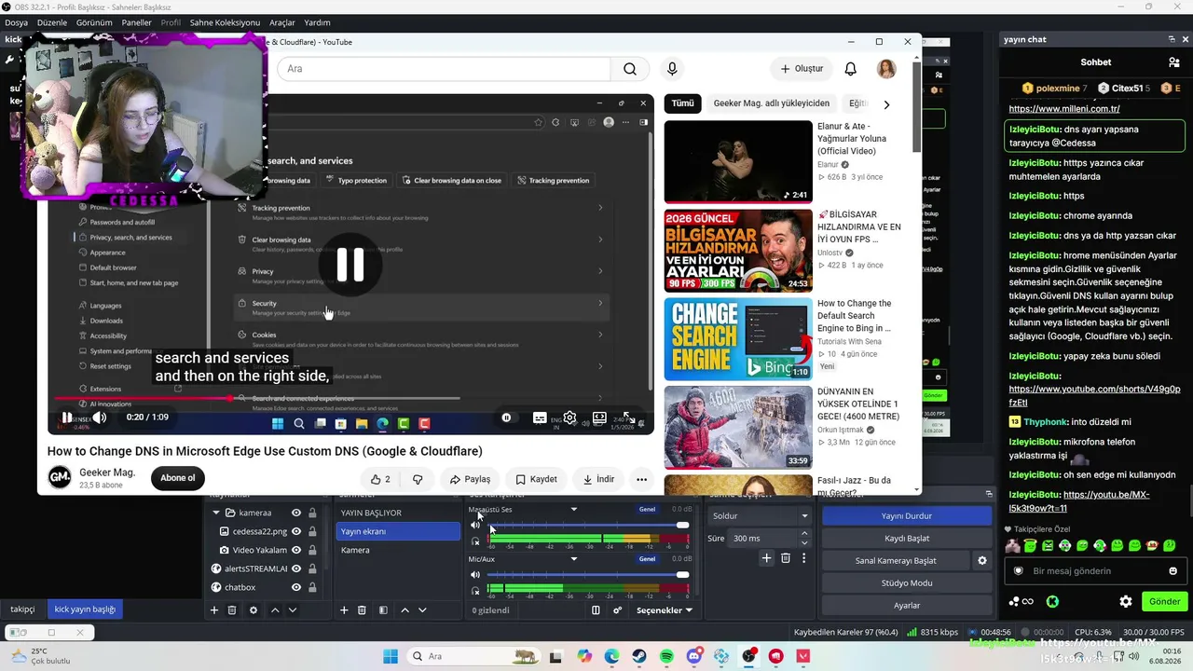1193x671 pixels.
Task: Open the YouTube account avatar menu
Action: [886, 69]
